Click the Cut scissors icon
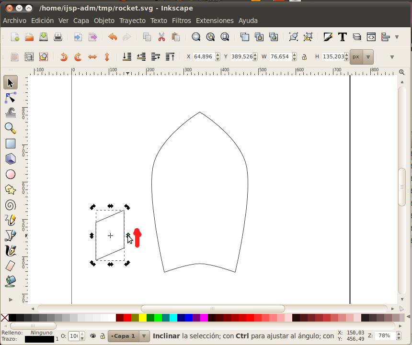412x345 pixels. (x=161, y=37)
